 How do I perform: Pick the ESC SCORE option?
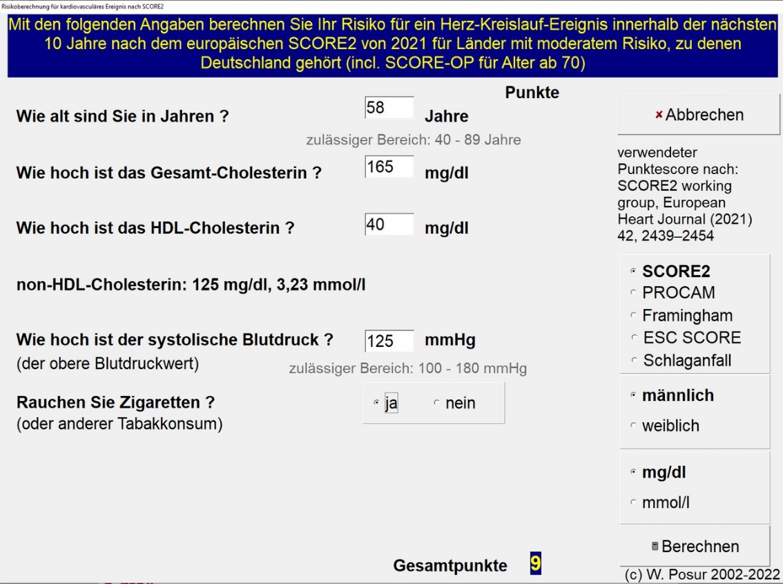[x=634, y=338]
